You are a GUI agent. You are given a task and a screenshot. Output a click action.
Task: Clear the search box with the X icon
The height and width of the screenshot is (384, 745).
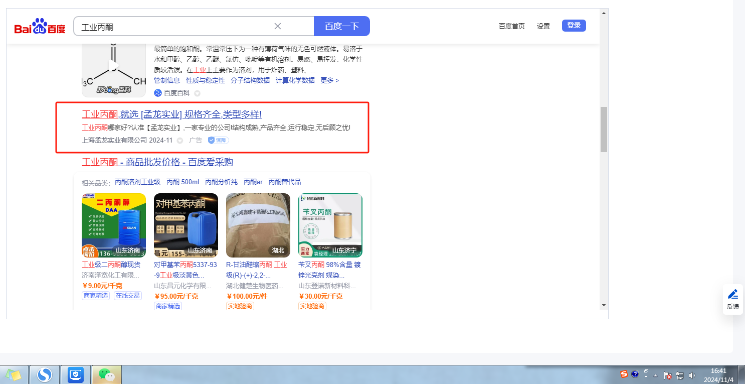pyautogui.click(x=278, y=26)
